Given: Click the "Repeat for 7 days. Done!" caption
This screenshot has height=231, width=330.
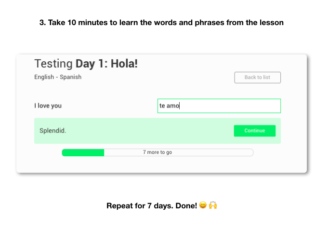Looking at the screenshot, I should [x=151, y=206].
